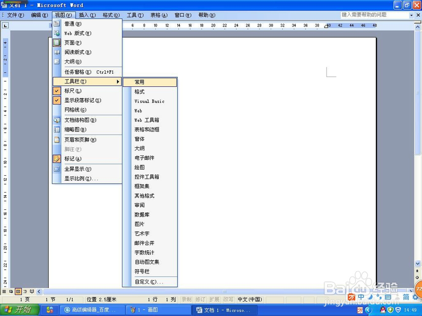The image size is (422, 316).
Task: Open toolbar options grip left of File menu
Action: tap(3, 15)
